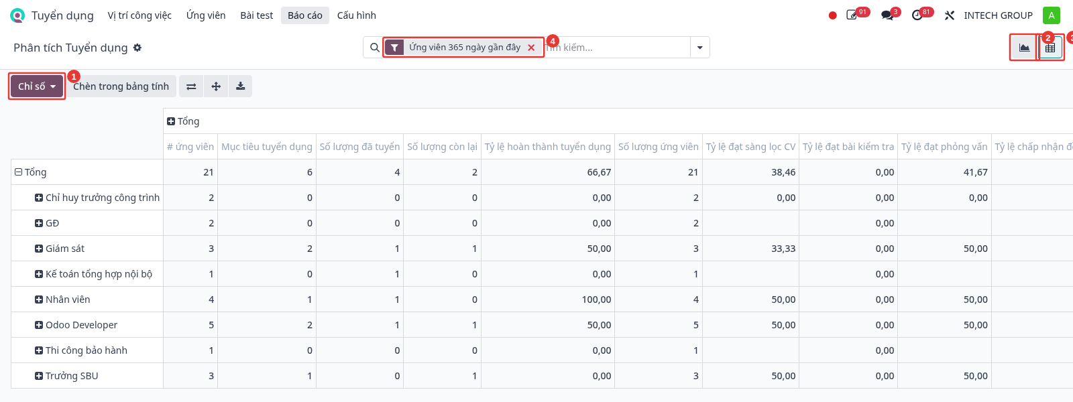This screenshot has height=402, width=1073.
Task: Open the Báo cáo menu
Action: click(x=305, y=15)
